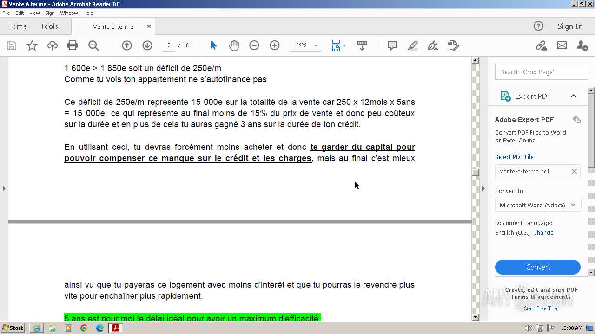Screen dimensions: 595x334
Task: Open Microsoft Edge from the taskbar
Action: coord(100,328)
